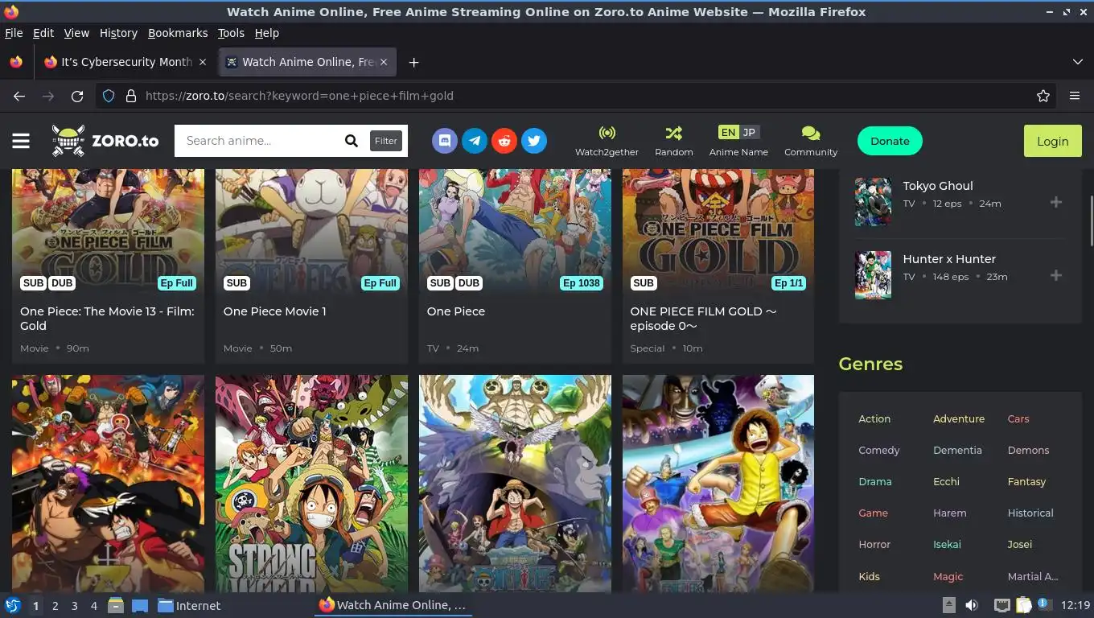Open Tokyo Ghoul title link
This screenshot has width=1094, height=618.
[938, 186]
